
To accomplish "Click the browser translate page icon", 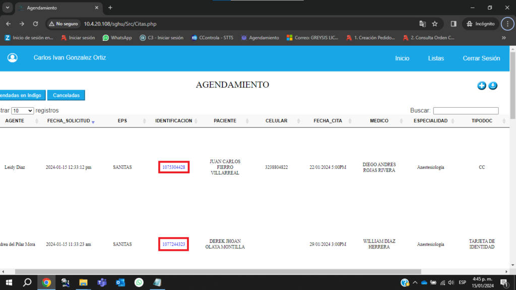I will pos(422,24).
